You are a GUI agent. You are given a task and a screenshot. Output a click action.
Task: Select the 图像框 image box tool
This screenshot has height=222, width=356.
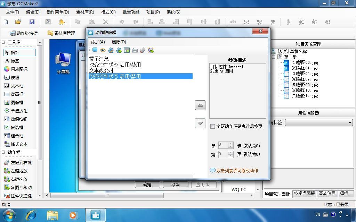click(14, 102)
